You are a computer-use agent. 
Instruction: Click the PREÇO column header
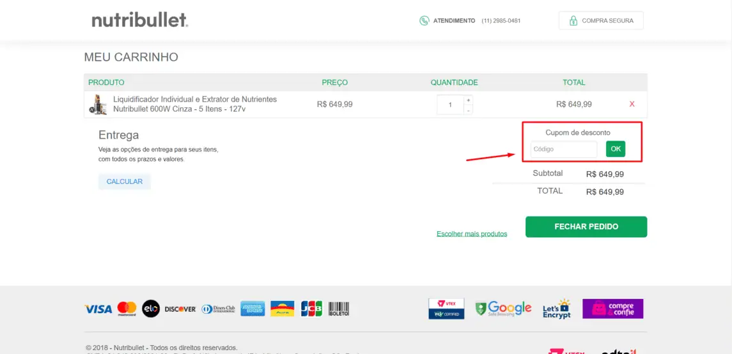pos(335,82)
